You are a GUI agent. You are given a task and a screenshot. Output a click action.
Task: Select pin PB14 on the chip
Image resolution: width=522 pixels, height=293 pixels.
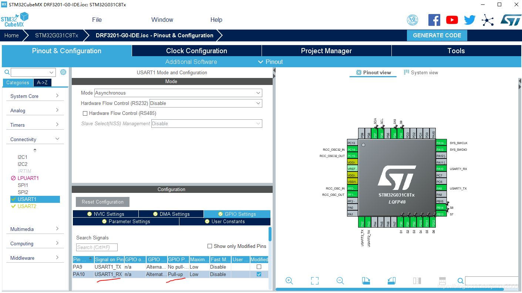(441, 208)
